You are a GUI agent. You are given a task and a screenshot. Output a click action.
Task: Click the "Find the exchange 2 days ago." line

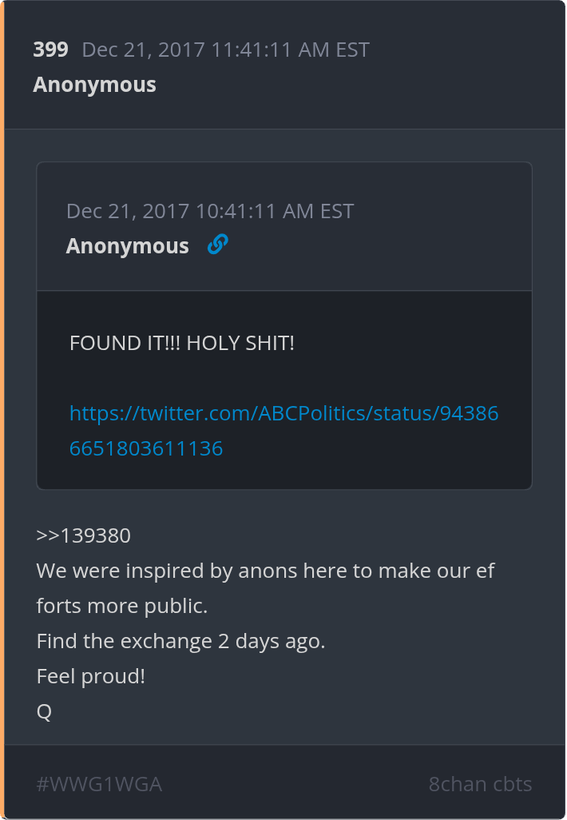[180, 642]
